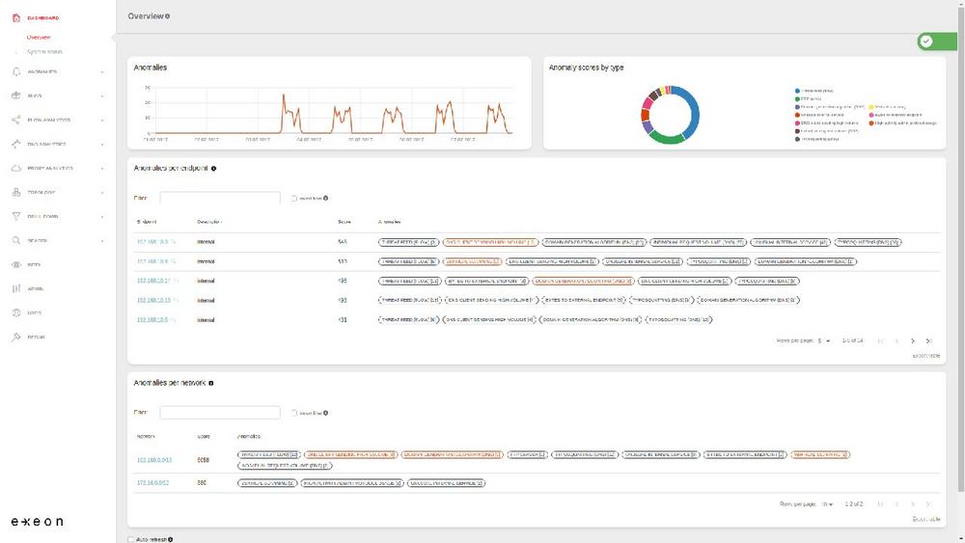Open Flow Analytics via its share icon

pyautogui.click(x=15, y=120)
